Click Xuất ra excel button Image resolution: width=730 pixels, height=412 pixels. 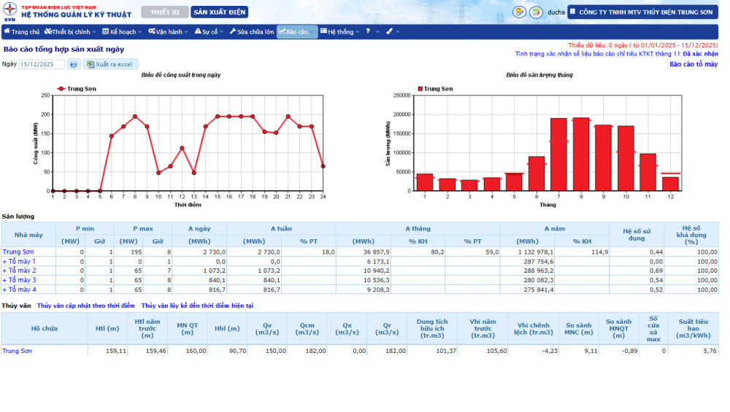point(110,64)
